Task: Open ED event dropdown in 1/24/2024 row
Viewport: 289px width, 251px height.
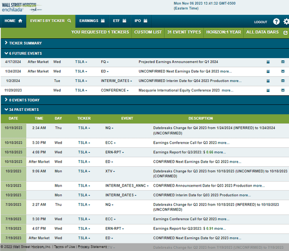Action: (105, 71)
